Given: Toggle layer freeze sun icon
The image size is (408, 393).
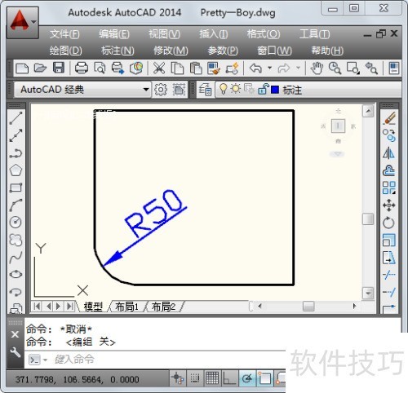Looking at the screenshot, I should tap(236, 89).
